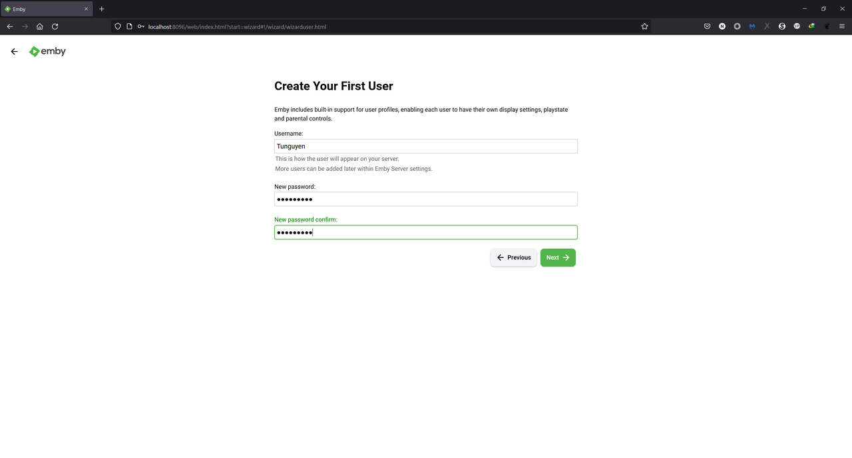Viewport: 852px width, 458px height.
Task: Minimize the browser window
Action: (x=805, y=9)
